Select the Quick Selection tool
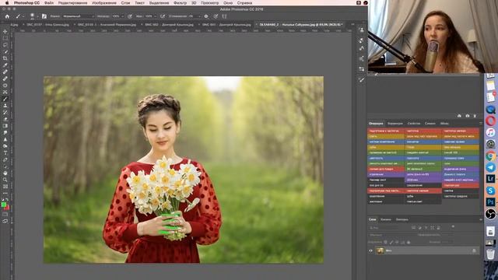 point(5,51)
